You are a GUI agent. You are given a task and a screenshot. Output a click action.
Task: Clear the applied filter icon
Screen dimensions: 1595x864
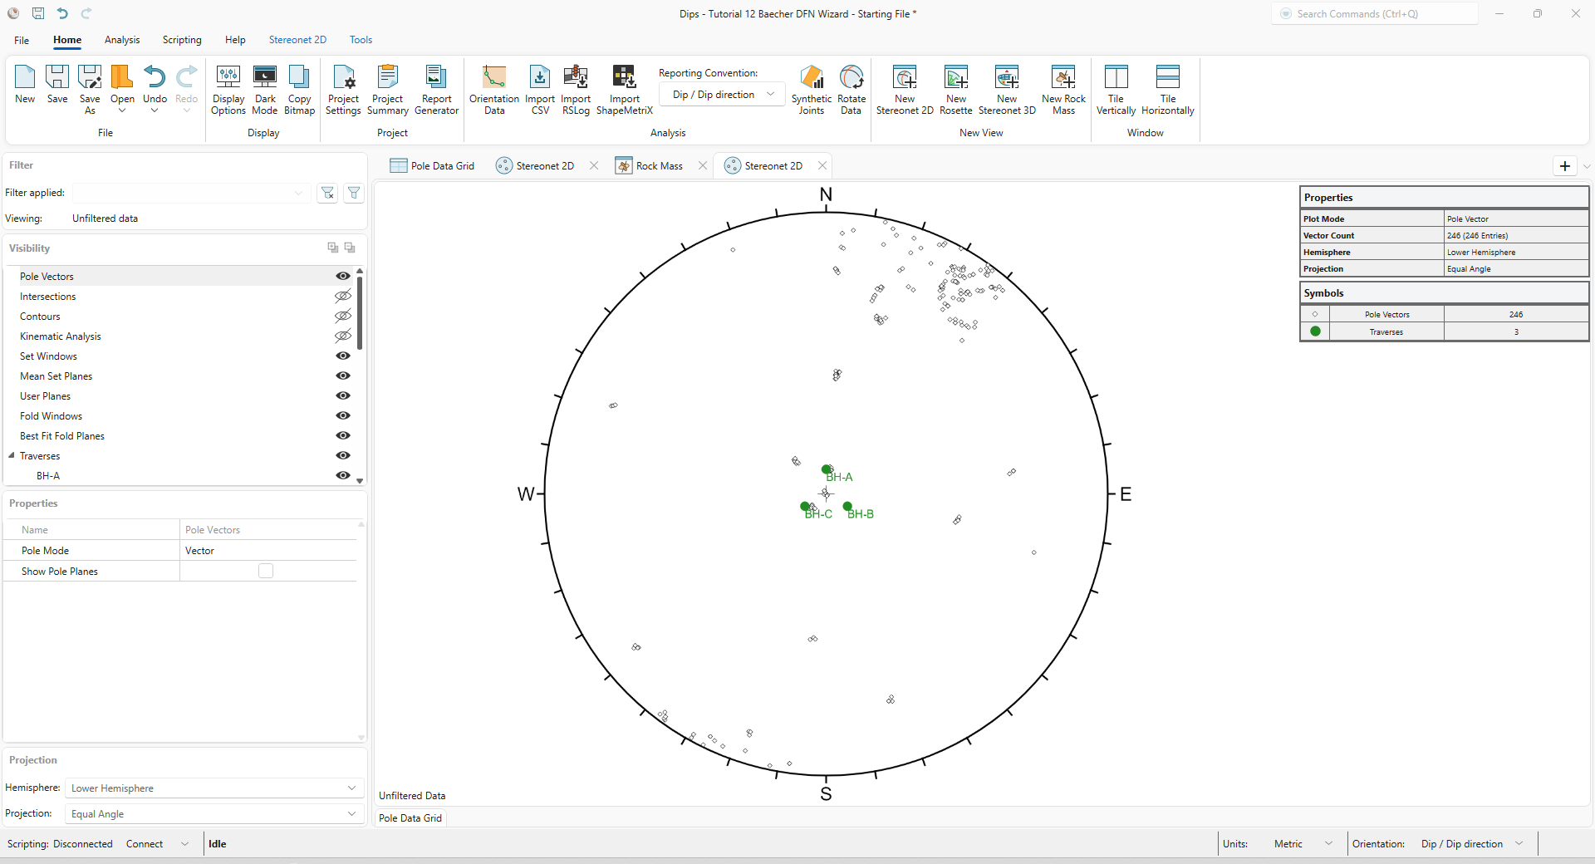tap(328, 193)
